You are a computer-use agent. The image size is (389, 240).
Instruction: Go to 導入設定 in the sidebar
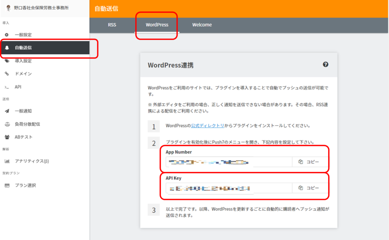[45, 61]
